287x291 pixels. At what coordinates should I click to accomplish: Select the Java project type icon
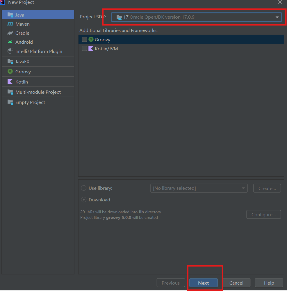pos(10,15)
